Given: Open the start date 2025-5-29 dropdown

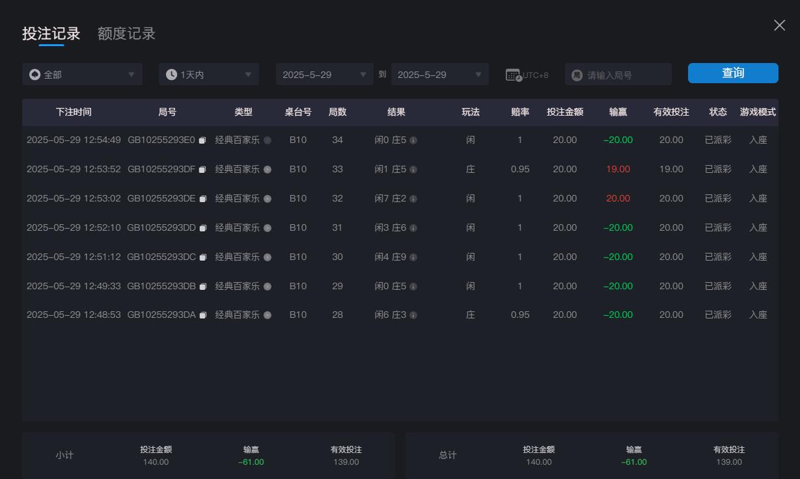Looking at the screenshot, I should [324, 74].
